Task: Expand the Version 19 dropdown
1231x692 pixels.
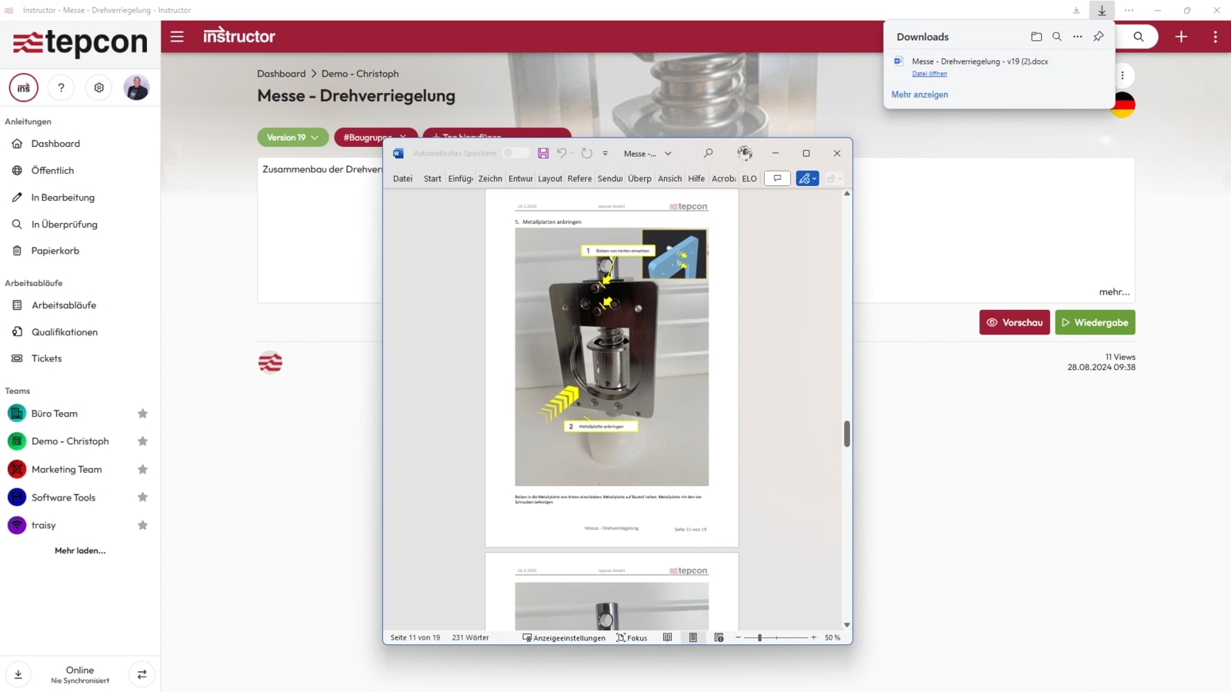Action: pyautogui.click(x=293, y=138)
